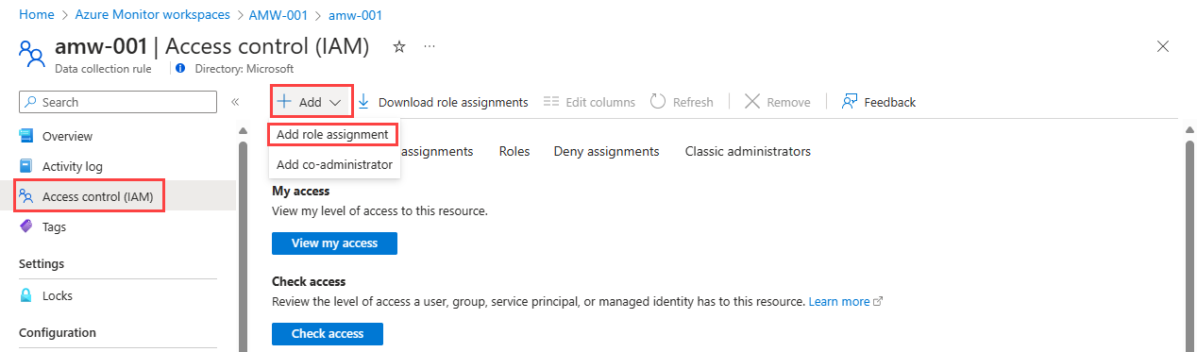Open the more options ellipsis in header
1197x352 pixels.
430,46
